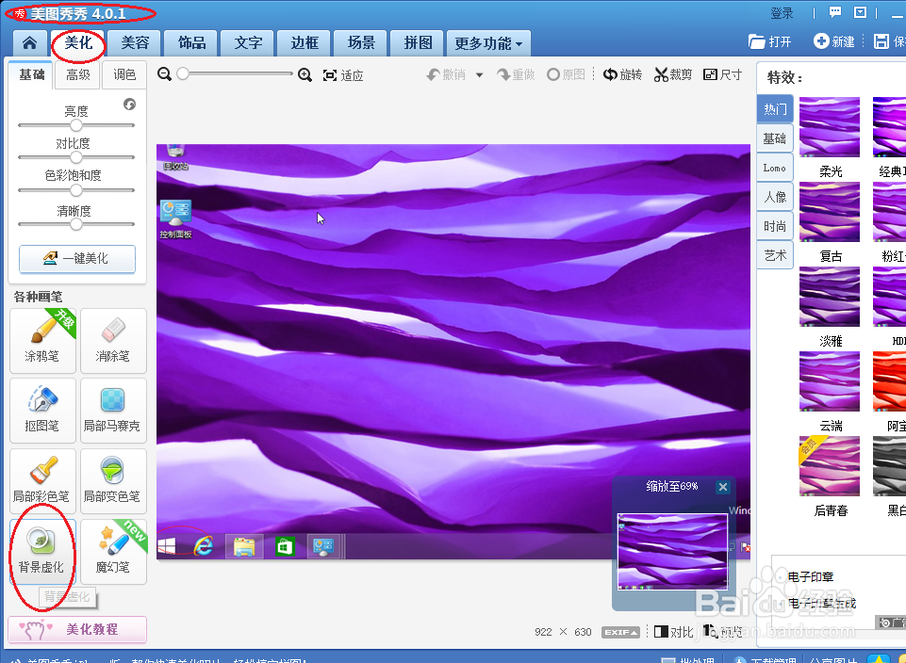Click the 电子印章 link
This screenshot has height=663, width=906.
point(811,576)
